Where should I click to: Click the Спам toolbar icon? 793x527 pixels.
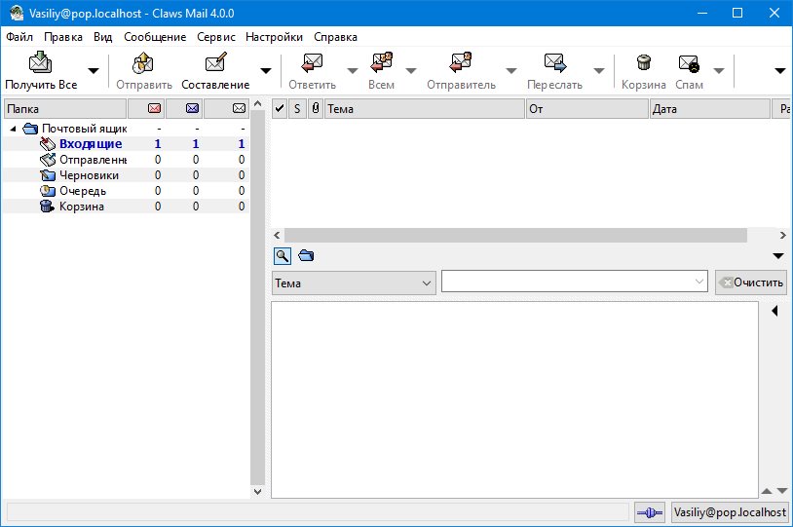tap(689, 63)
